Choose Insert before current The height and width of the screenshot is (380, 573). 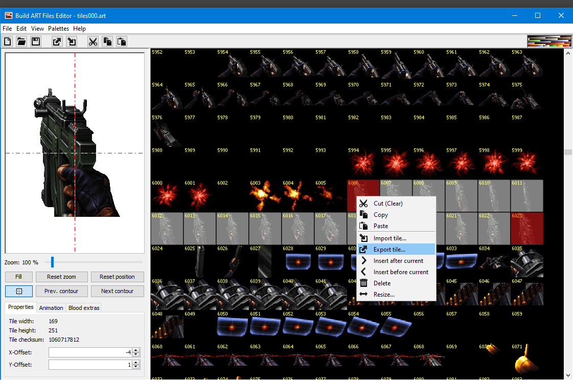396,272
